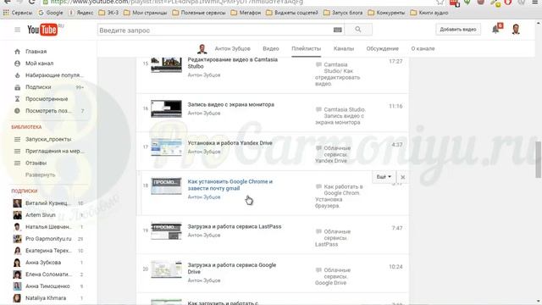The image size is (542, 305).
Task: Open the Ещё dropdown on video 18
Action: [384, 177]
